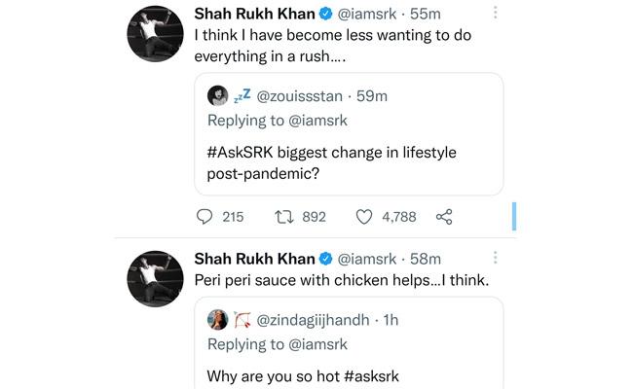Visit the @zouissstan profile handle
Viewport: 633px width, 389px height.
300,96
